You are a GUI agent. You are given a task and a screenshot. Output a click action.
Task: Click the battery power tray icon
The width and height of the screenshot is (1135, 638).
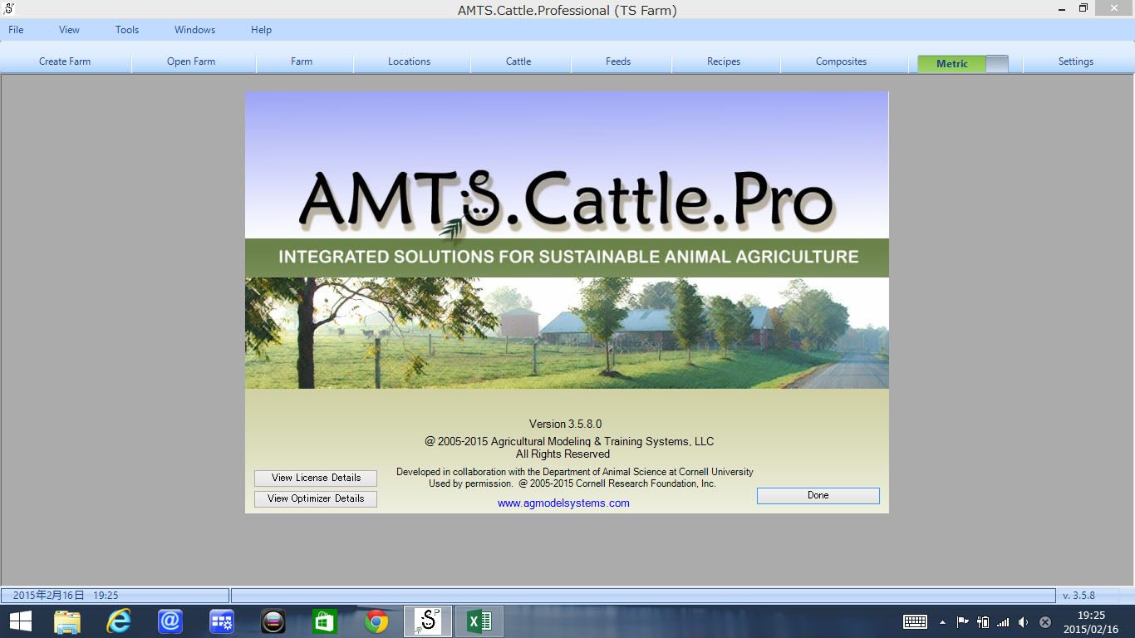point(983,621)
